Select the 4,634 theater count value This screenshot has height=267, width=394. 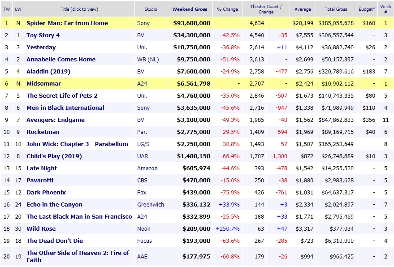tap(257, 23)
